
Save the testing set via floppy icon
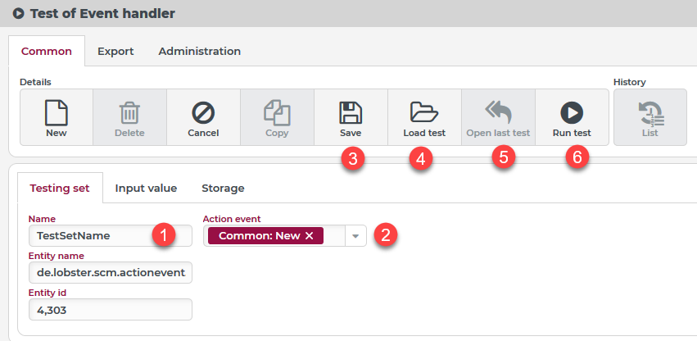coord(351,113)
